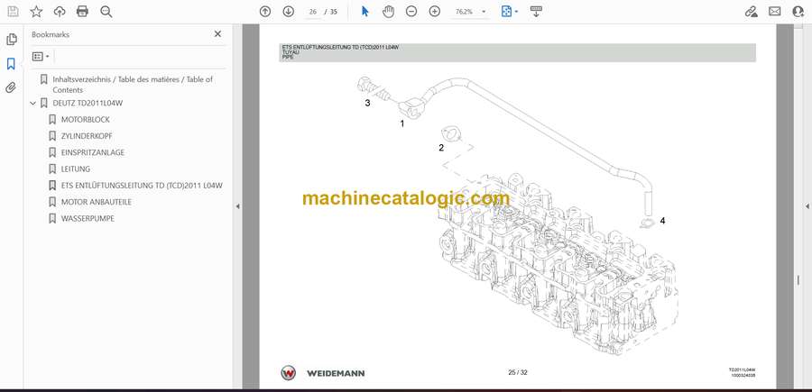Viewport: 812px width, 392px height.
Task: Toggle the Bookmarks panel sidebar icon
Action: 12,64
